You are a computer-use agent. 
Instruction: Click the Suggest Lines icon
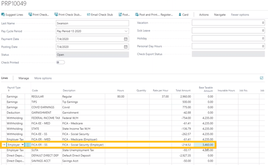3,15
